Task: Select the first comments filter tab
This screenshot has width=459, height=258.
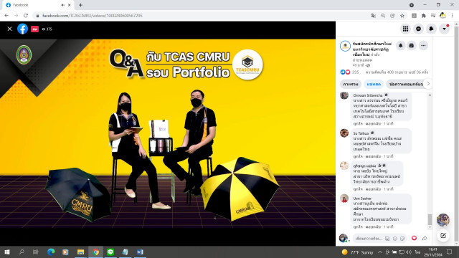Action: click(x=351, y=84)
